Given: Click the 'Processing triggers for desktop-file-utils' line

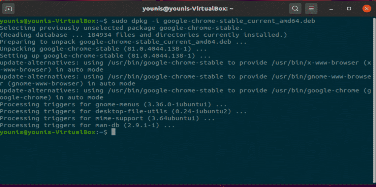Looking at the screenshot, I should (123, 111).
